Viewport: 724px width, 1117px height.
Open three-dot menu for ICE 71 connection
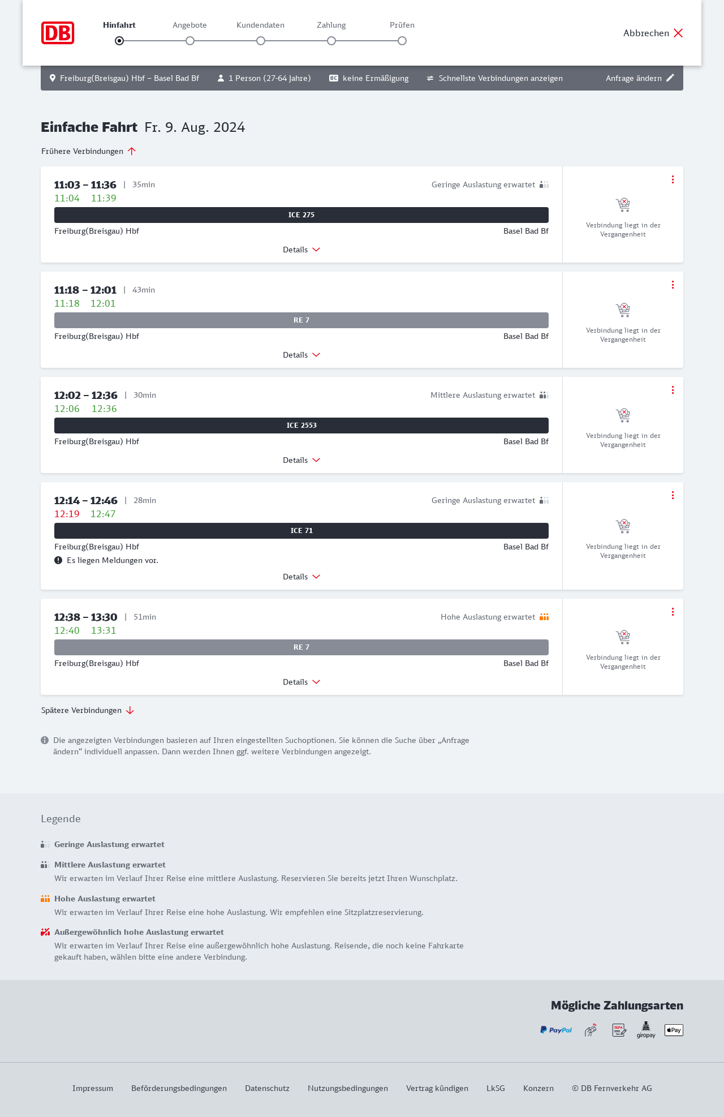(x=673, y=495)
